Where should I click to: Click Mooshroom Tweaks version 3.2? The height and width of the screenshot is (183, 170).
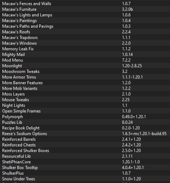(125, 71)
